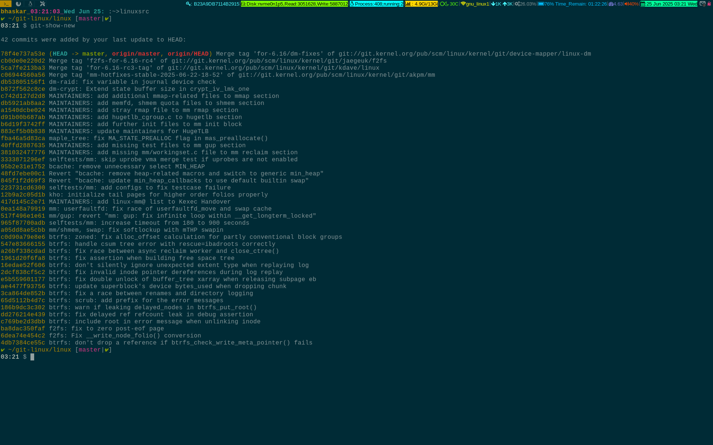
Task: Click commit 3333871296ef uprobe vma merge line
Action: [x=149, y=159]
